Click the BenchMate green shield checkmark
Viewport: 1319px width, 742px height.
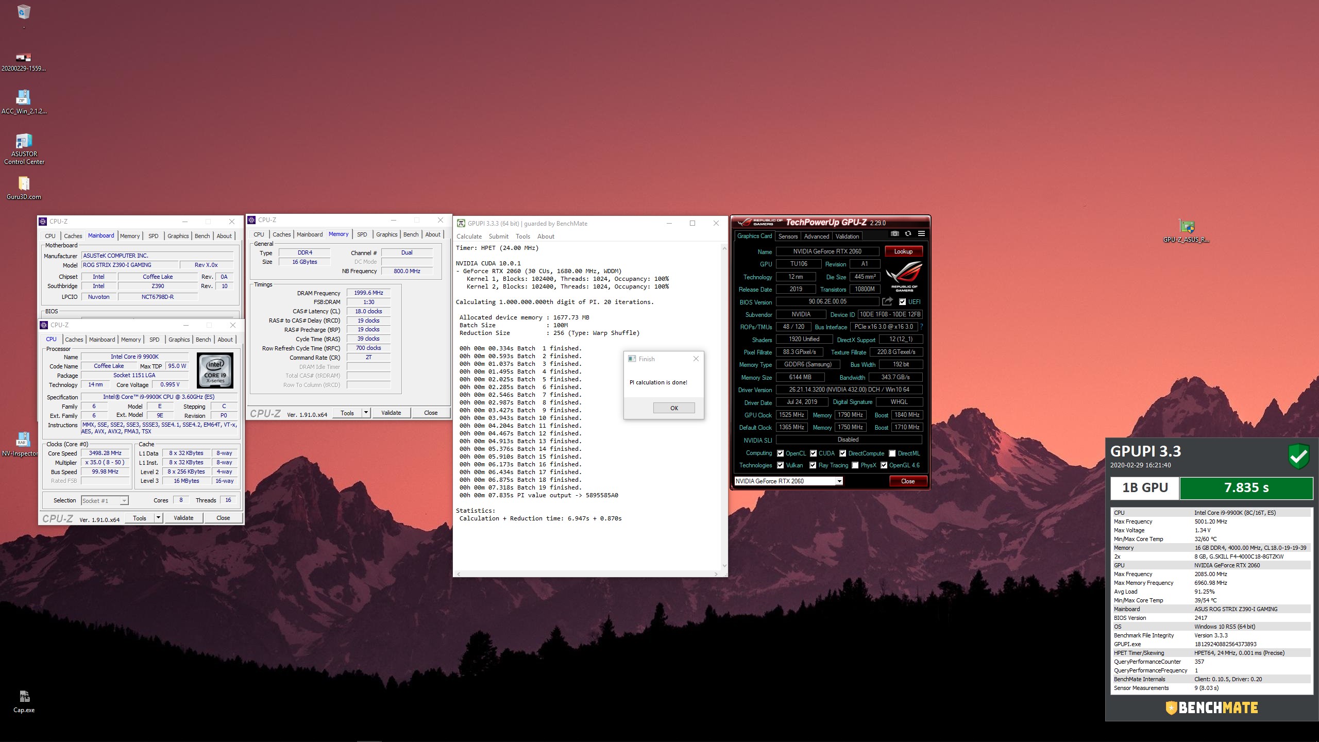point(1298,457)
